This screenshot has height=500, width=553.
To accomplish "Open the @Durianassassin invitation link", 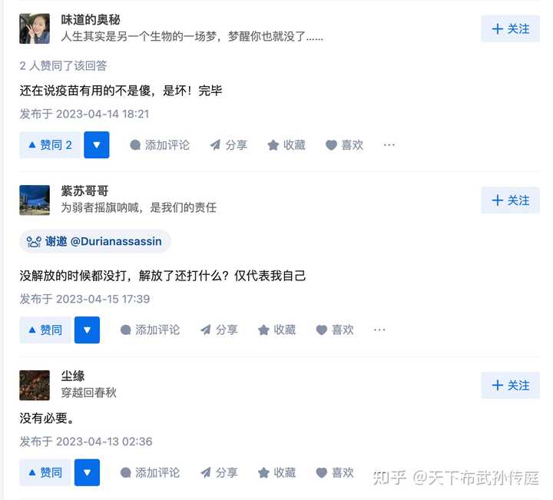I will pyautogui.click(x=116, y=241).
